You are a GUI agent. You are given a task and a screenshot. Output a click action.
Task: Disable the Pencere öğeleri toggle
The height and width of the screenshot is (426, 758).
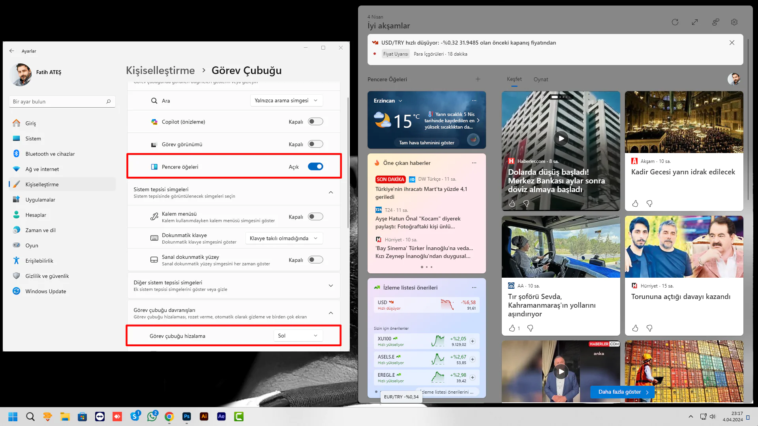315,166
